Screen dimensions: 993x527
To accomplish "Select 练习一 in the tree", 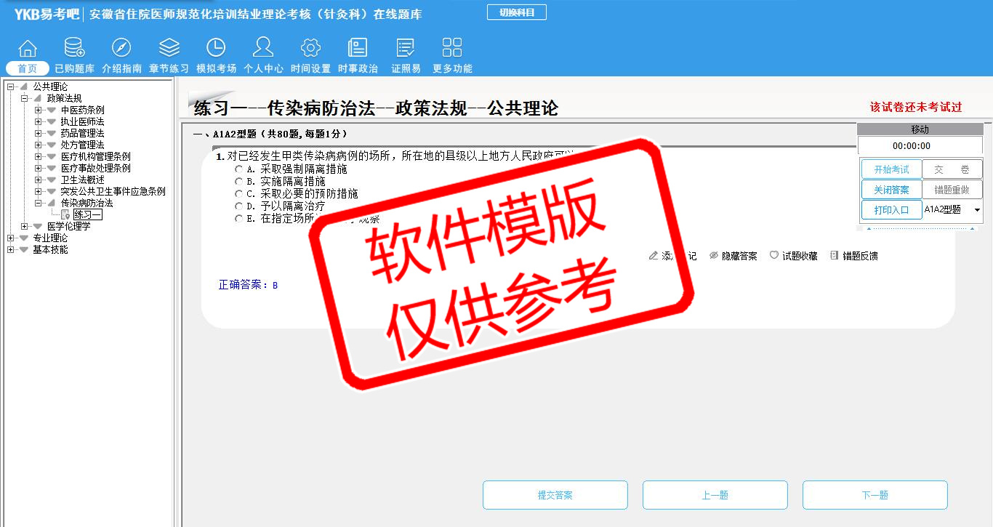I will coord(87,214).
